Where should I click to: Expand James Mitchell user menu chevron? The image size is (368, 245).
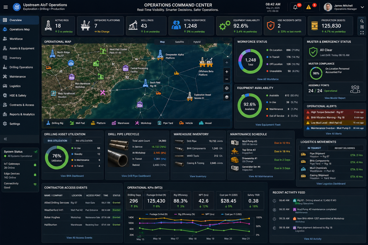coord(362,7)
